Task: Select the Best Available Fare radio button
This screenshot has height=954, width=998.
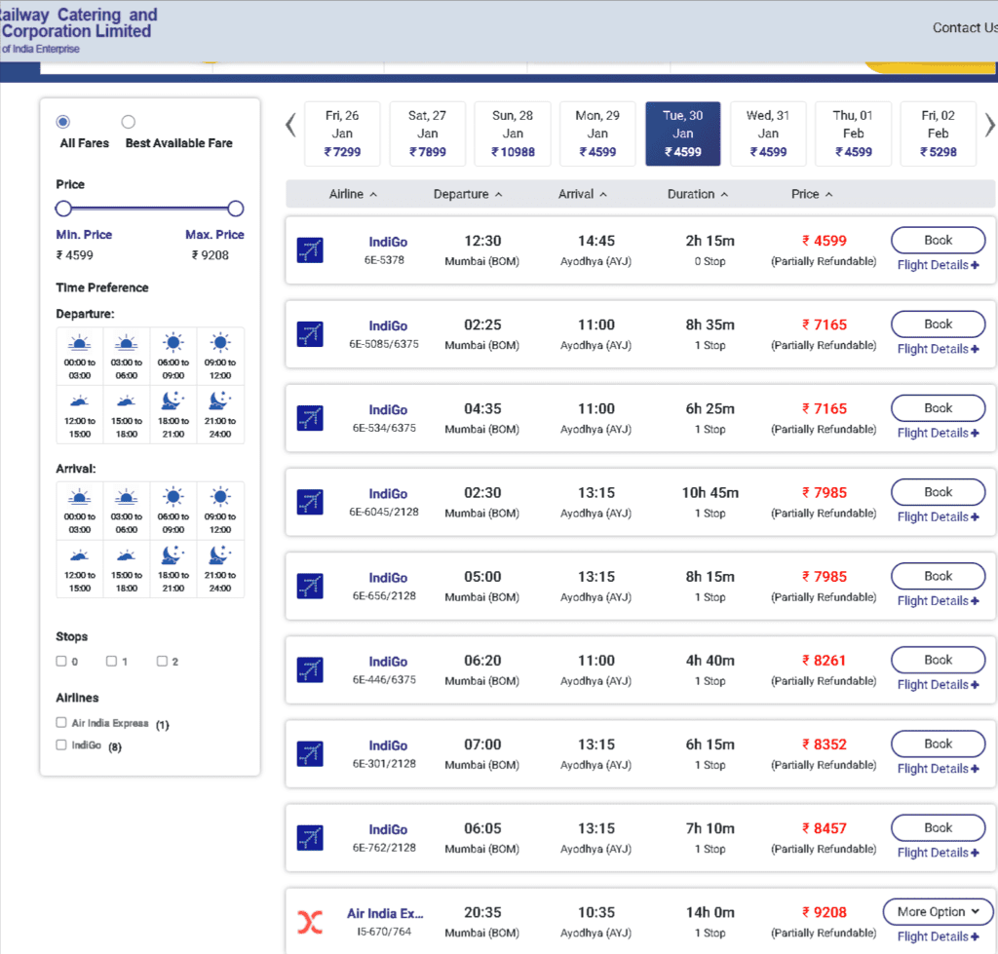Action: [128, 122]
